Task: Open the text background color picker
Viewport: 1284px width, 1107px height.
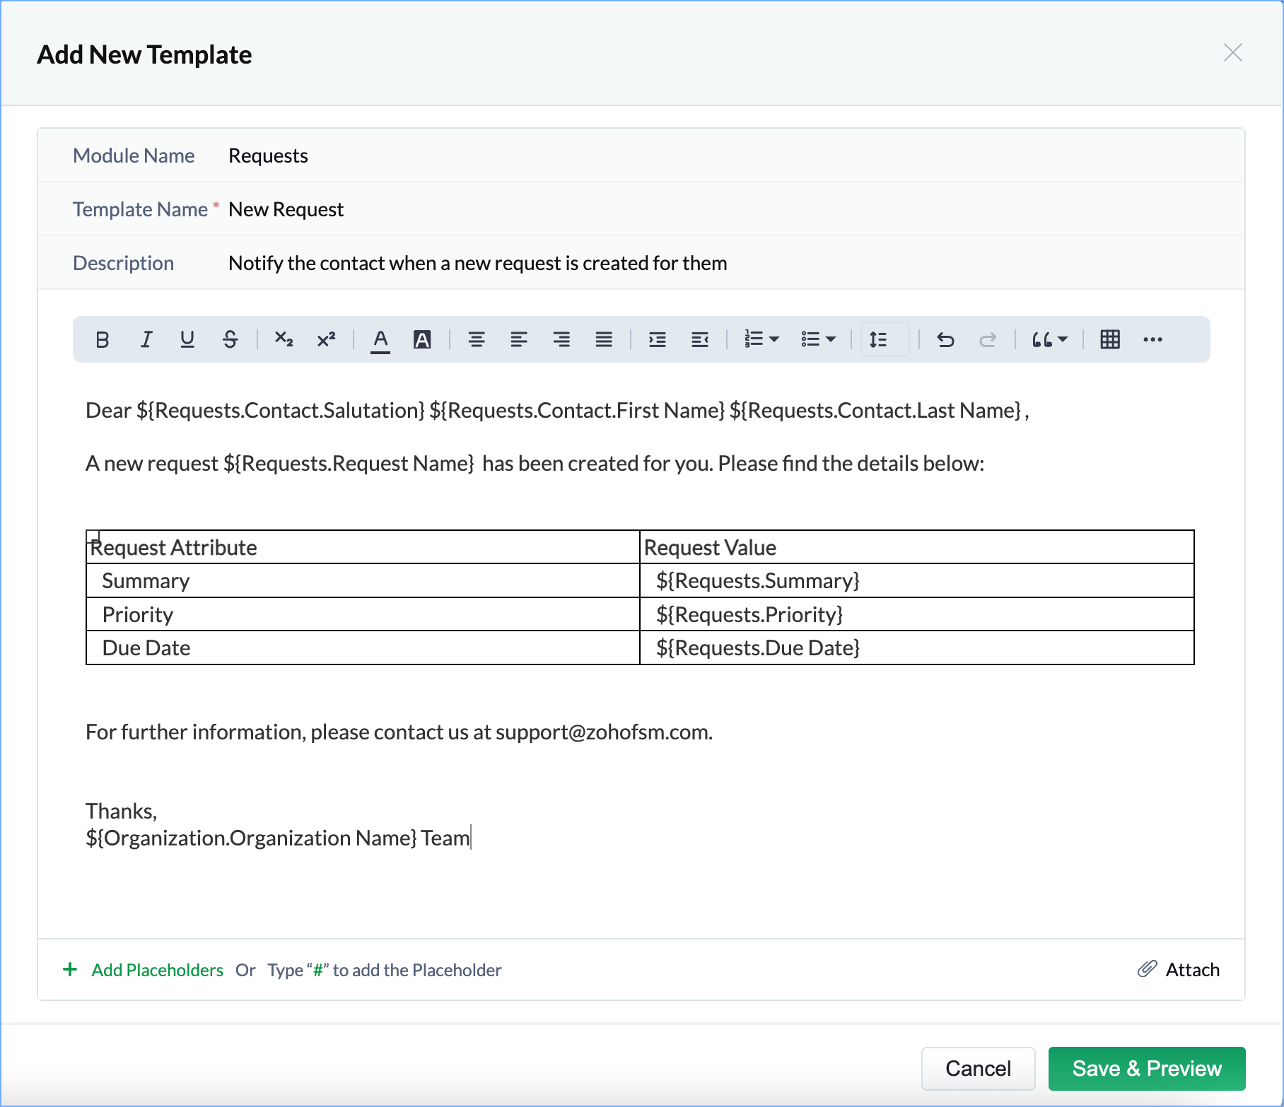Action: point(422,340)
